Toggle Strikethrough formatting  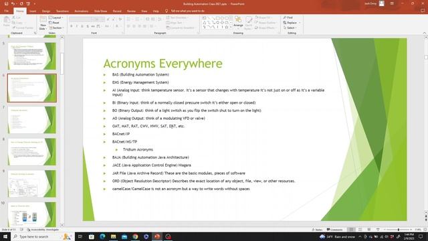pos(93,26)
